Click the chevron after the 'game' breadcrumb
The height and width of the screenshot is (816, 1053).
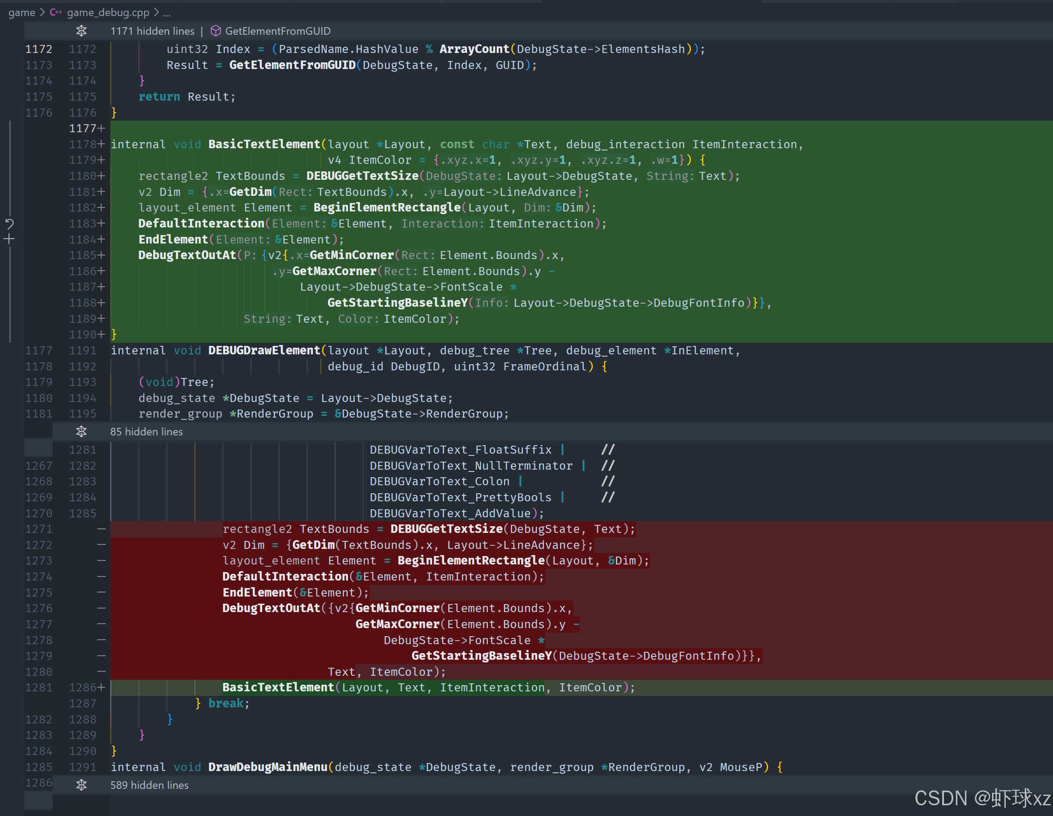(42, 12)
